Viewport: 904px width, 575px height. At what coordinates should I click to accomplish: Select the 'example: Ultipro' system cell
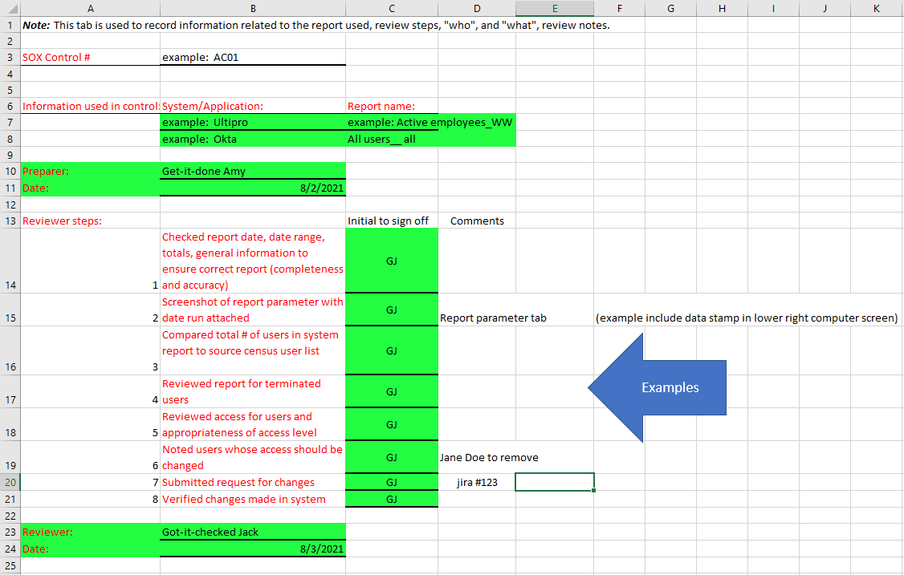(x=253, y=123)
